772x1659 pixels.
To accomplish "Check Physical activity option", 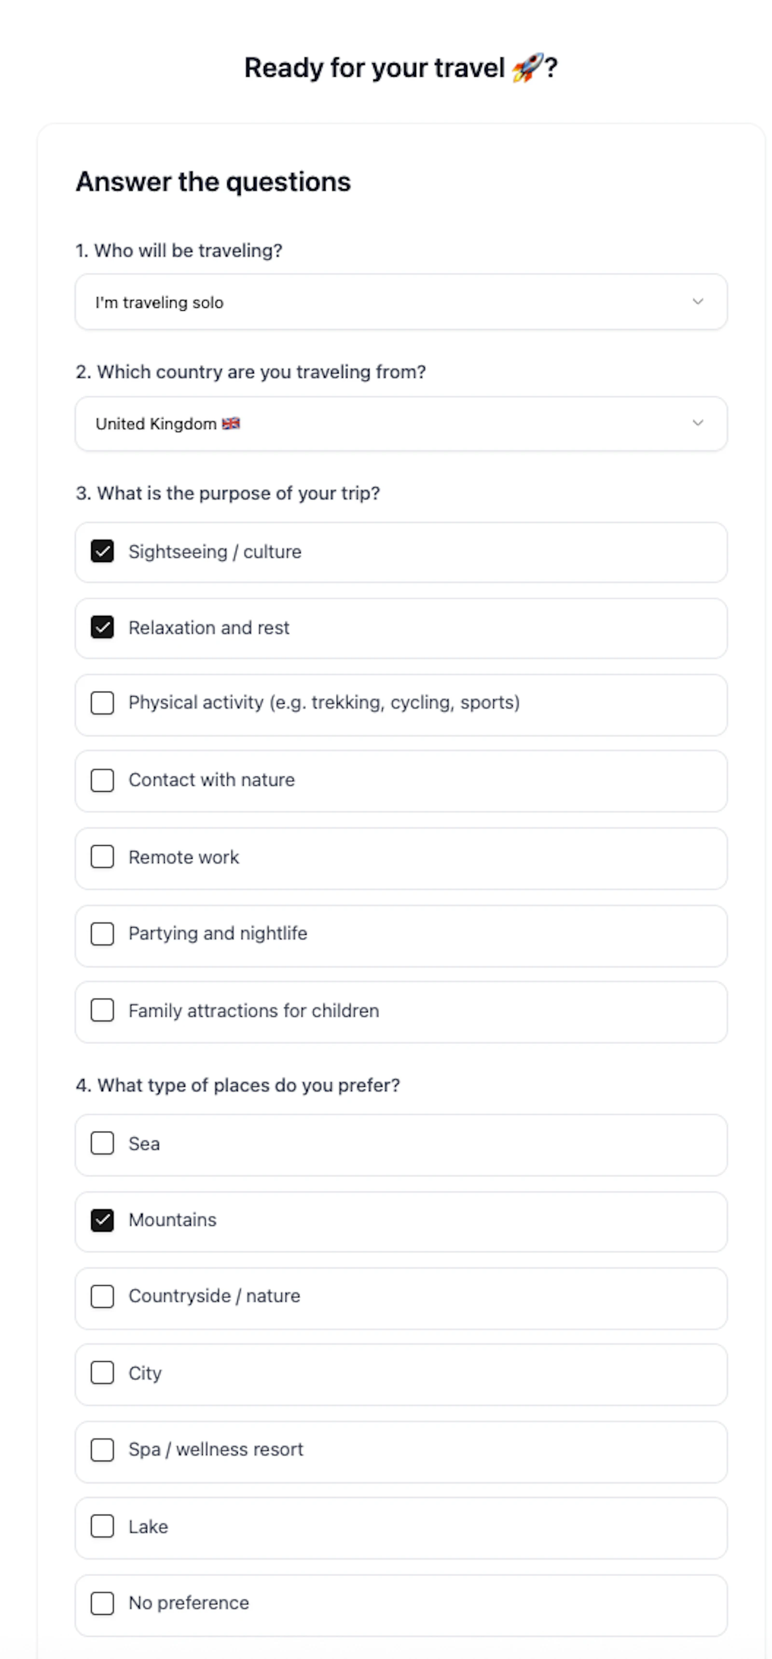I will [x=102, y=703].
